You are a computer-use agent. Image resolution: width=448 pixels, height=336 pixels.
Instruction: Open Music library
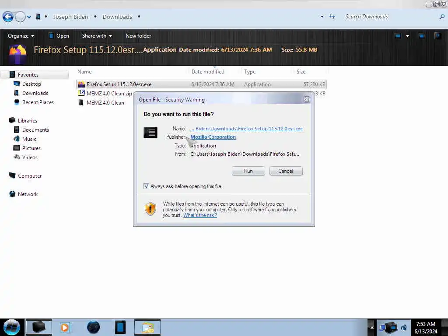pos(29,139)
